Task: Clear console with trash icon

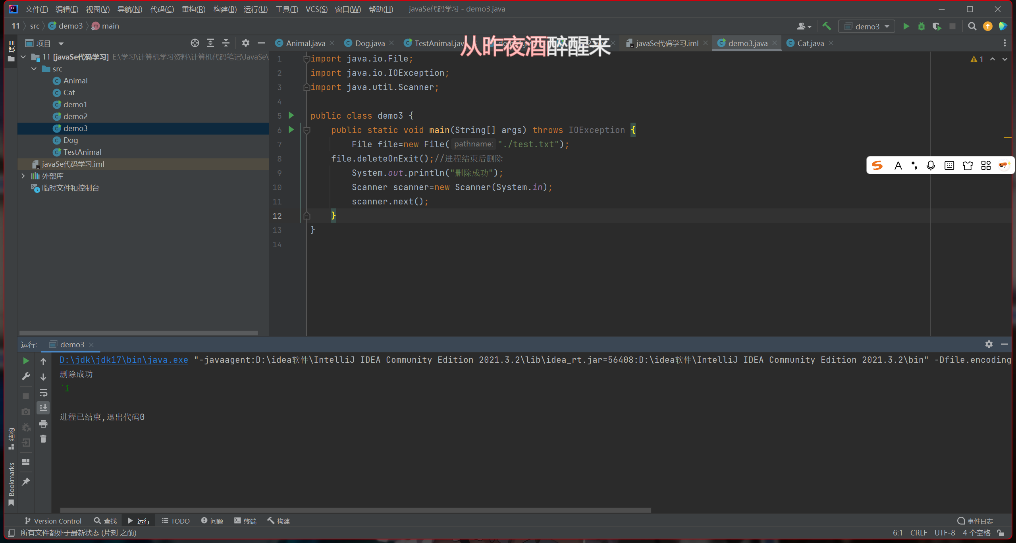Action: tap(43, 439)
